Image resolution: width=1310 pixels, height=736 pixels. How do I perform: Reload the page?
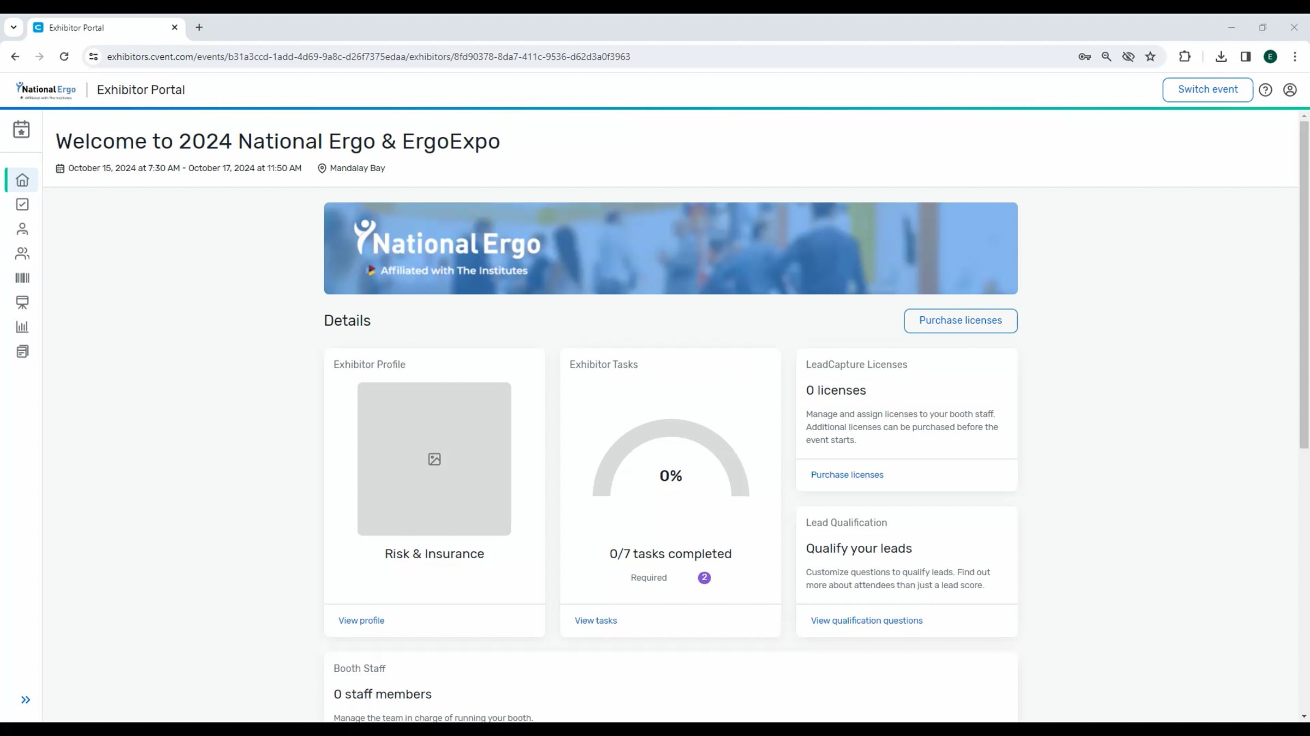pos(64,57)
